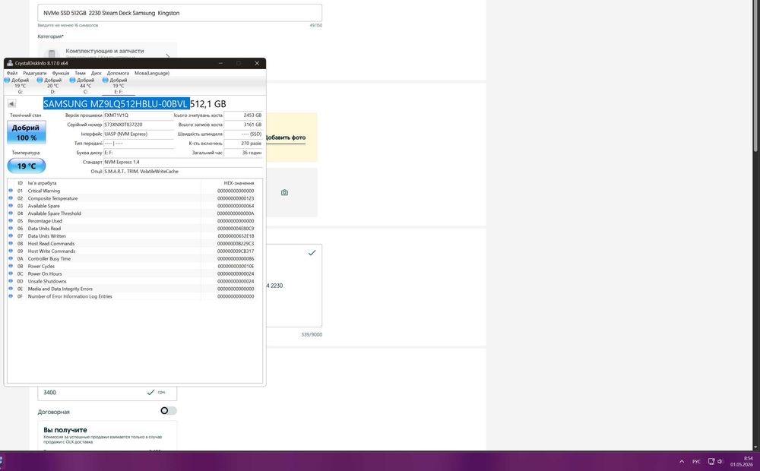
Task: Click the serial number S73XNX0T837220
Action: coord(138,125)
